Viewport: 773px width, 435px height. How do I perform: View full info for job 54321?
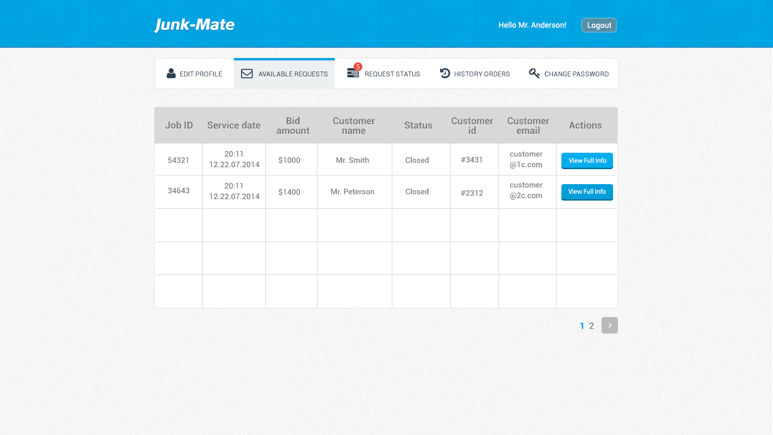point(587,160)
